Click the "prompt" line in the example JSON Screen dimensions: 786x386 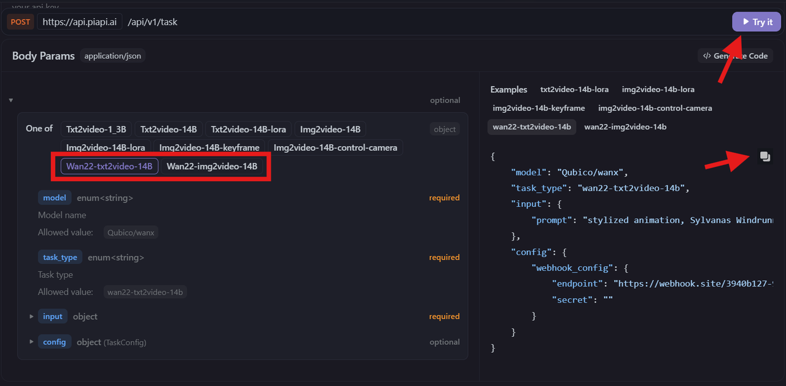coord(652,220)
